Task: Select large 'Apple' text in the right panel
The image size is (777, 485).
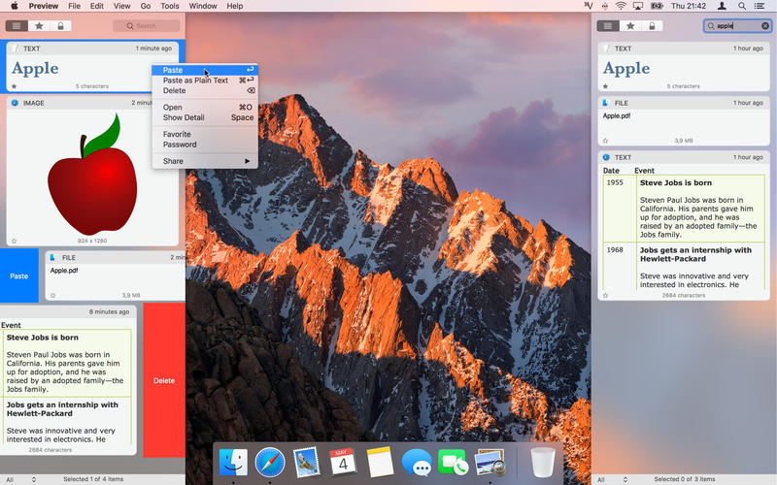Action: coord(626,68)
